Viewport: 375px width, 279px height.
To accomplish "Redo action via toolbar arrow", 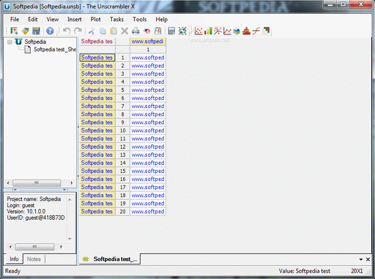I will coord(77,31).
